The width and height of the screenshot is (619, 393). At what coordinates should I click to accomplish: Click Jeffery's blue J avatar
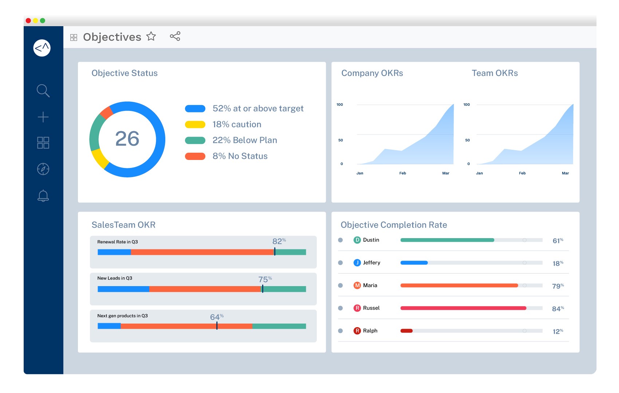[x=357, y=262]
